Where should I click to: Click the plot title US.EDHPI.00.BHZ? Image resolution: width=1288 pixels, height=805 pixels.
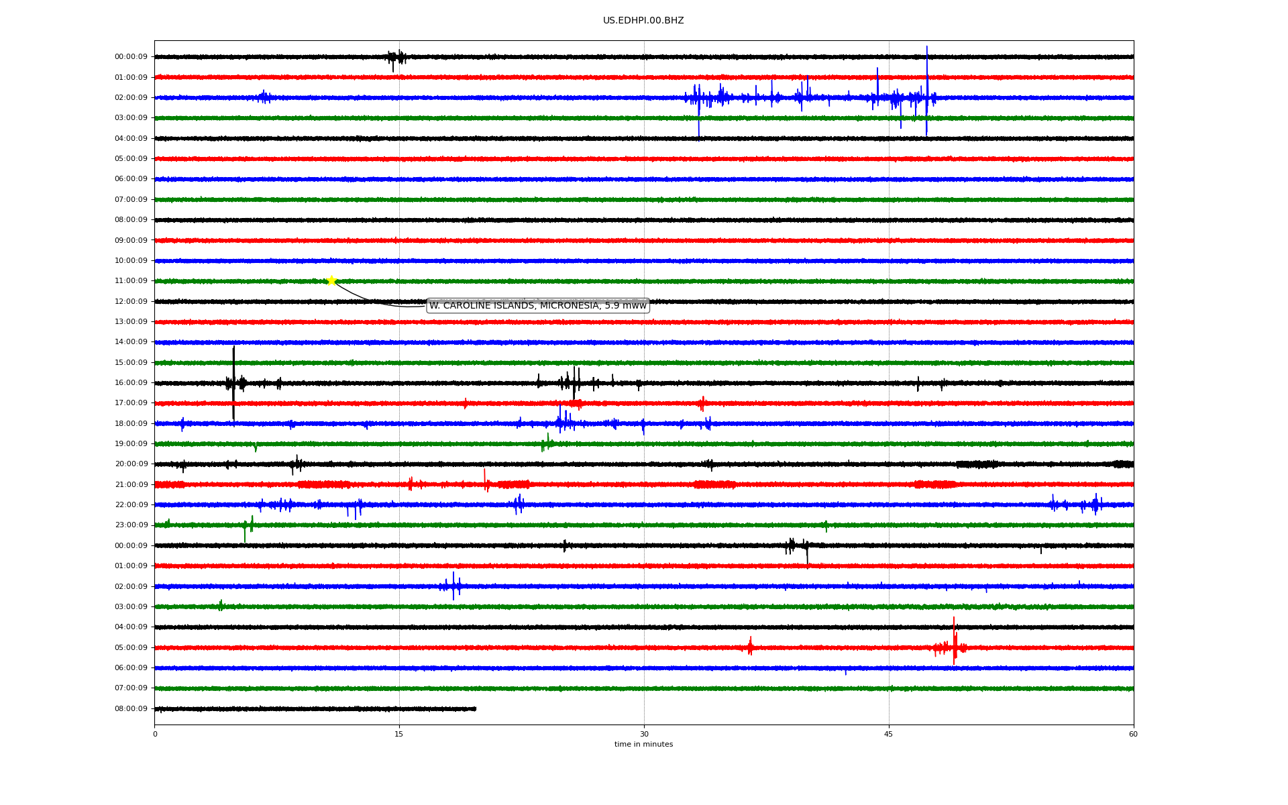[x=643, y=21]
